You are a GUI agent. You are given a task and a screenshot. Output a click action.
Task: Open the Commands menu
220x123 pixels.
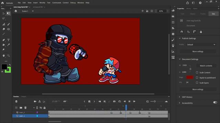point(56,3)
